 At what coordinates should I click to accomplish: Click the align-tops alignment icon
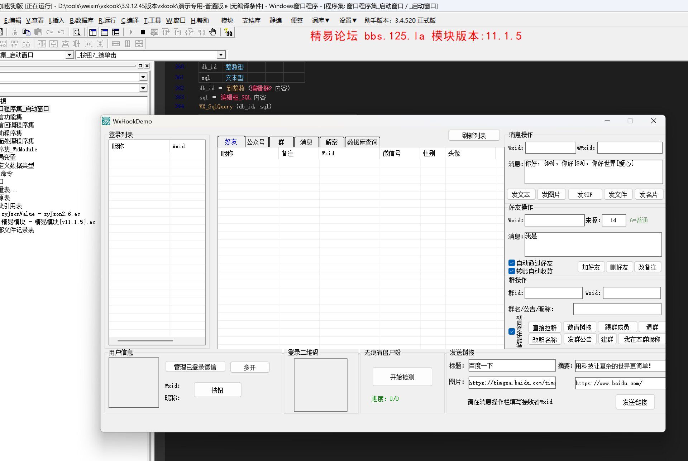click(x=14, y=44)
